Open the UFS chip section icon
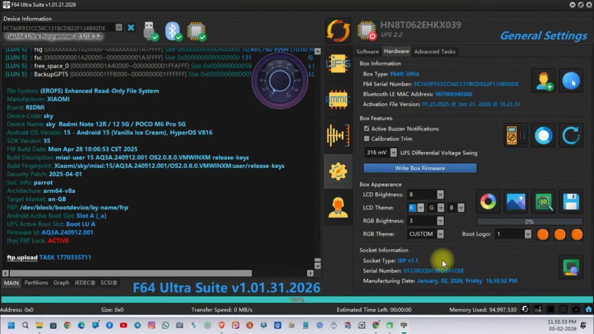Viewport: 594px width, 334px height. coord(338,64)
